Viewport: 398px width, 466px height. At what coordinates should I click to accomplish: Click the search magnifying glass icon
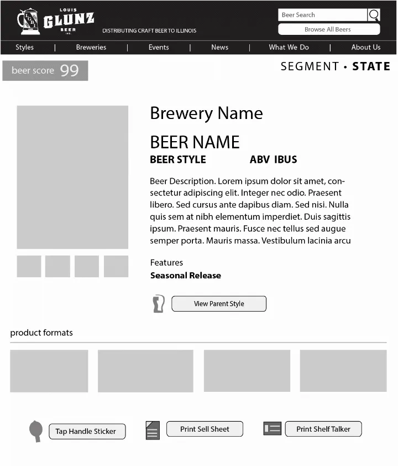tap(374, 15)
